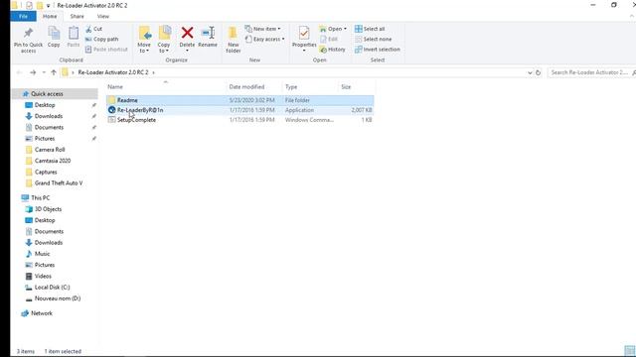The image size is (636, 357).
Task: Open Camtasia 2020 folder
Action: (x=53, y=161)
